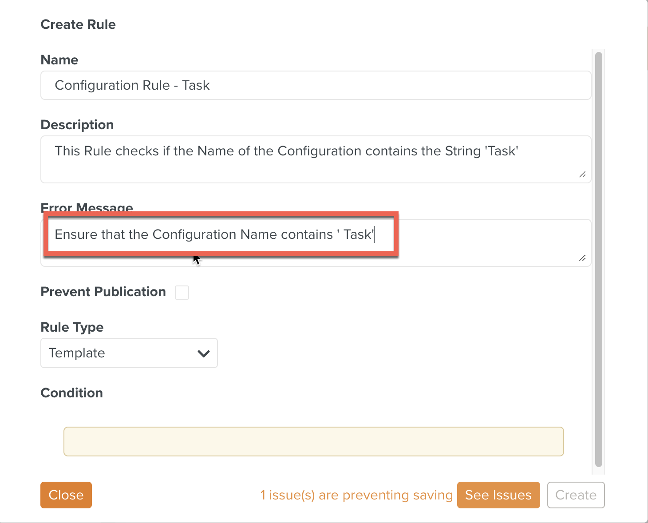Click the Name field label
Screen dimensions: 648x523
(x=59, y=60)
